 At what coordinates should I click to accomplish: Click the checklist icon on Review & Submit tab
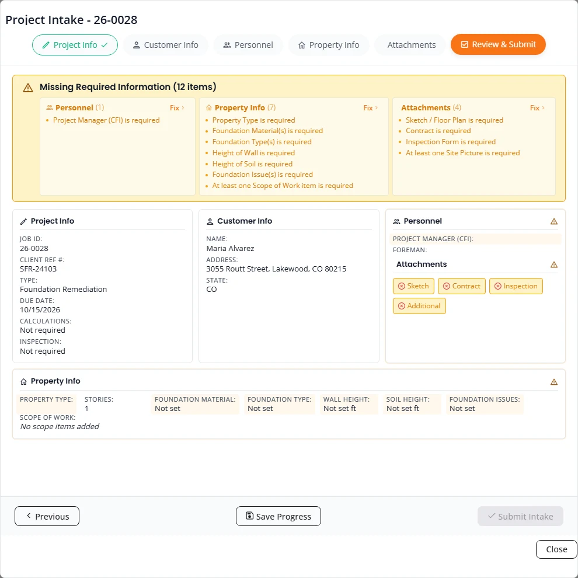[x=465, y=44]
